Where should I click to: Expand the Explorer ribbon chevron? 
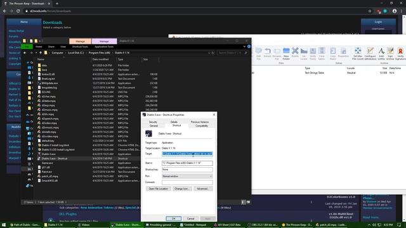click(244, 46)
